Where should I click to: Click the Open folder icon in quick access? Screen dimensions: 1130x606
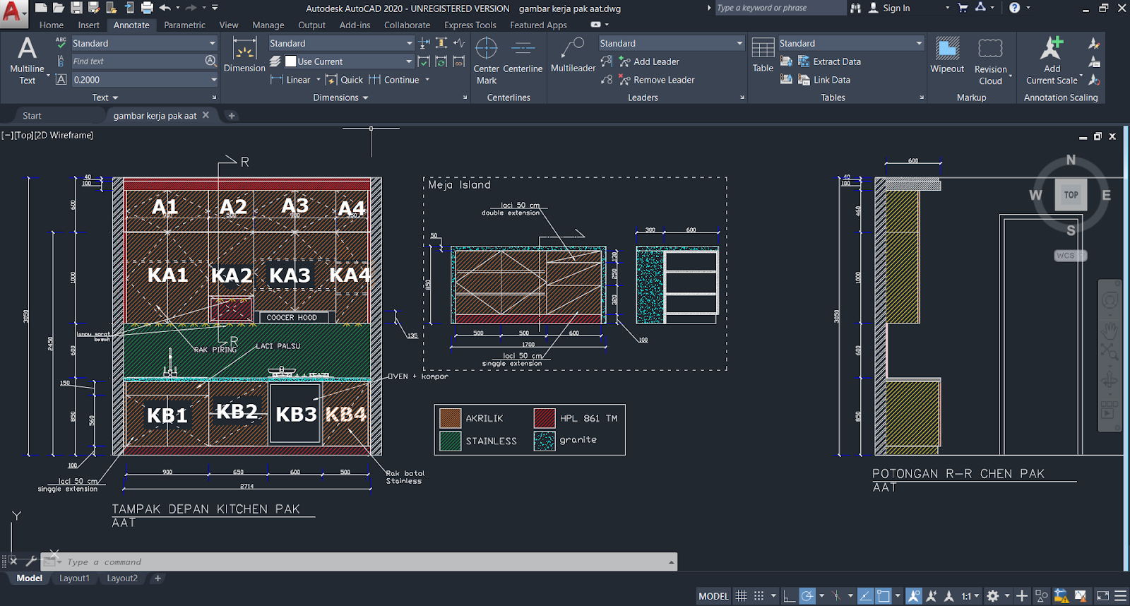click(x=59, y=8)
